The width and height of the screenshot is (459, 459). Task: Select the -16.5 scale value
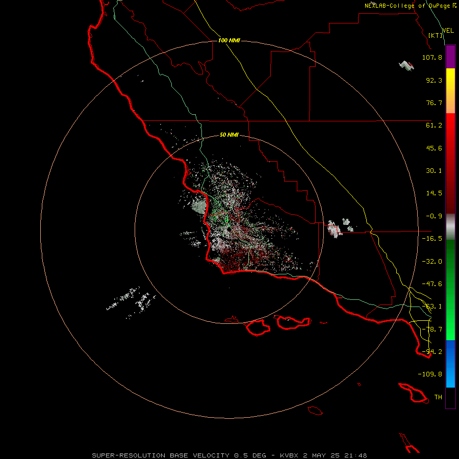[432, 239]
